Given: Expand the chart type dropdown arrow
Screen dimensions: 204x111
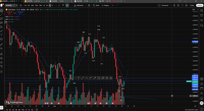Looking at the screenshot, I should 70,5.
